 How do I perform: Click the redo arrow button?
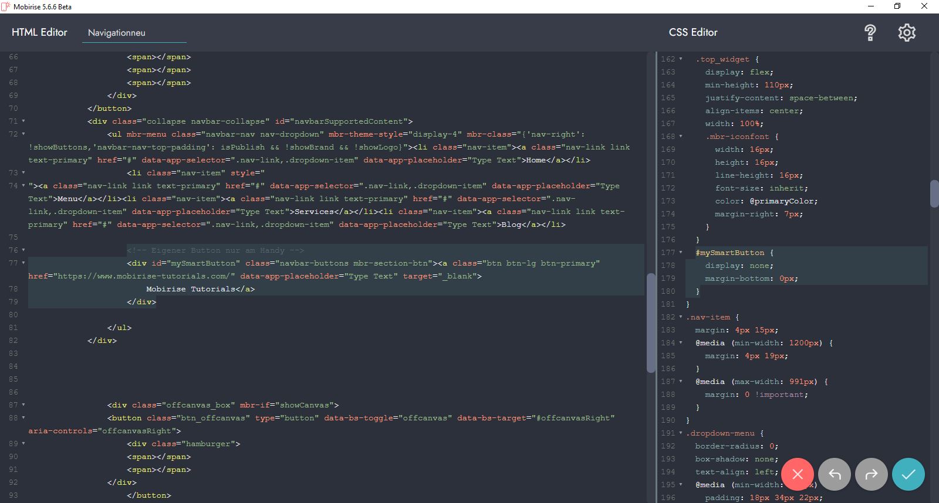(872, 474)
